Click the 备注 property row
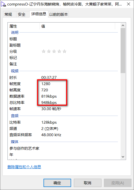The image size is (134, 190). 63,64
